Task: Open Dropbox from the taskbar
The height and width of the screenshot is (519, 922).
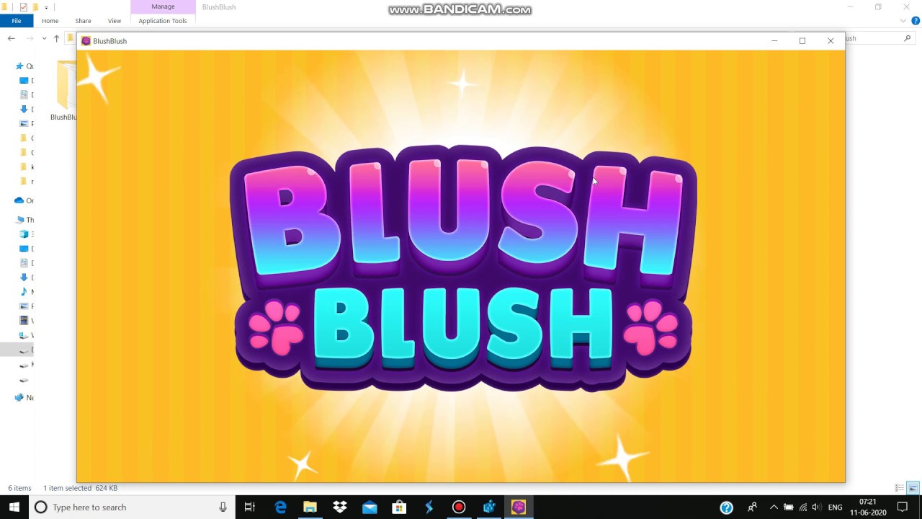Action: pyautogui.click(x=340, y=507)
